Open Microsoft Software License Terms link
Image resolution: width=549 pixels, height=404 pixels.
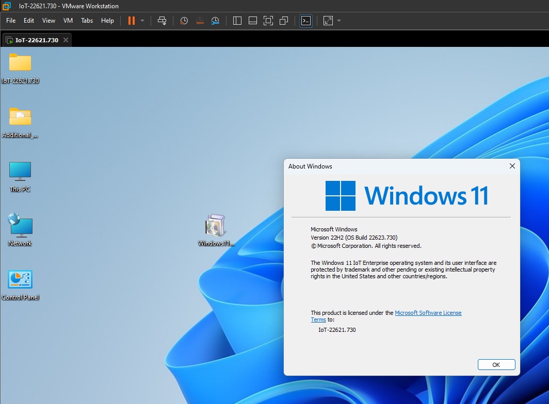pyautogui.click(x=428, y=313)
